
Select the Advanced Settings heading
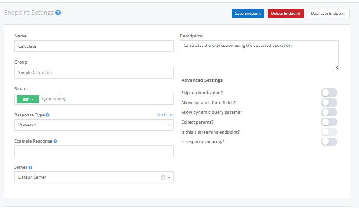tap(202, 80)
